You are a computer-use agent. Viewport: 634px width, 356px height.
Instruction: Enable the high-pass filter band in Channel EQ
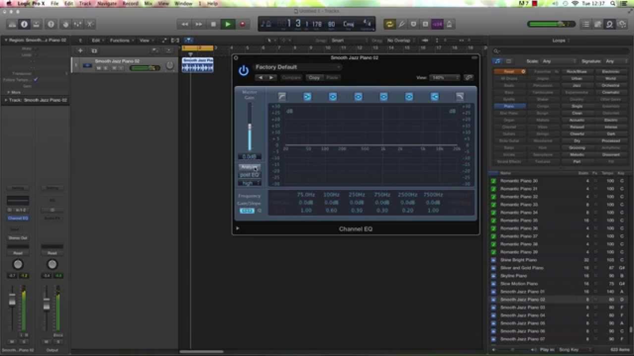click(x=282, y=96)
